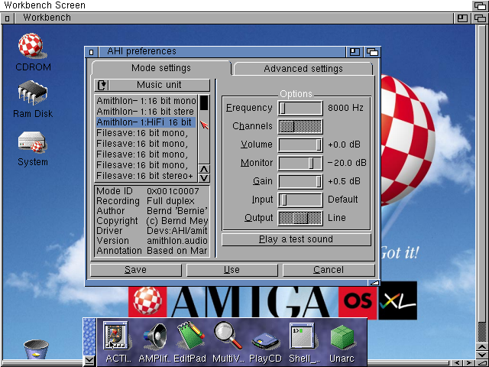Screen dimensions: 489x367
Task: Select Amithlon-1:16 bit stereo mode
Action: pyautogui.click(x=146, y=112)
